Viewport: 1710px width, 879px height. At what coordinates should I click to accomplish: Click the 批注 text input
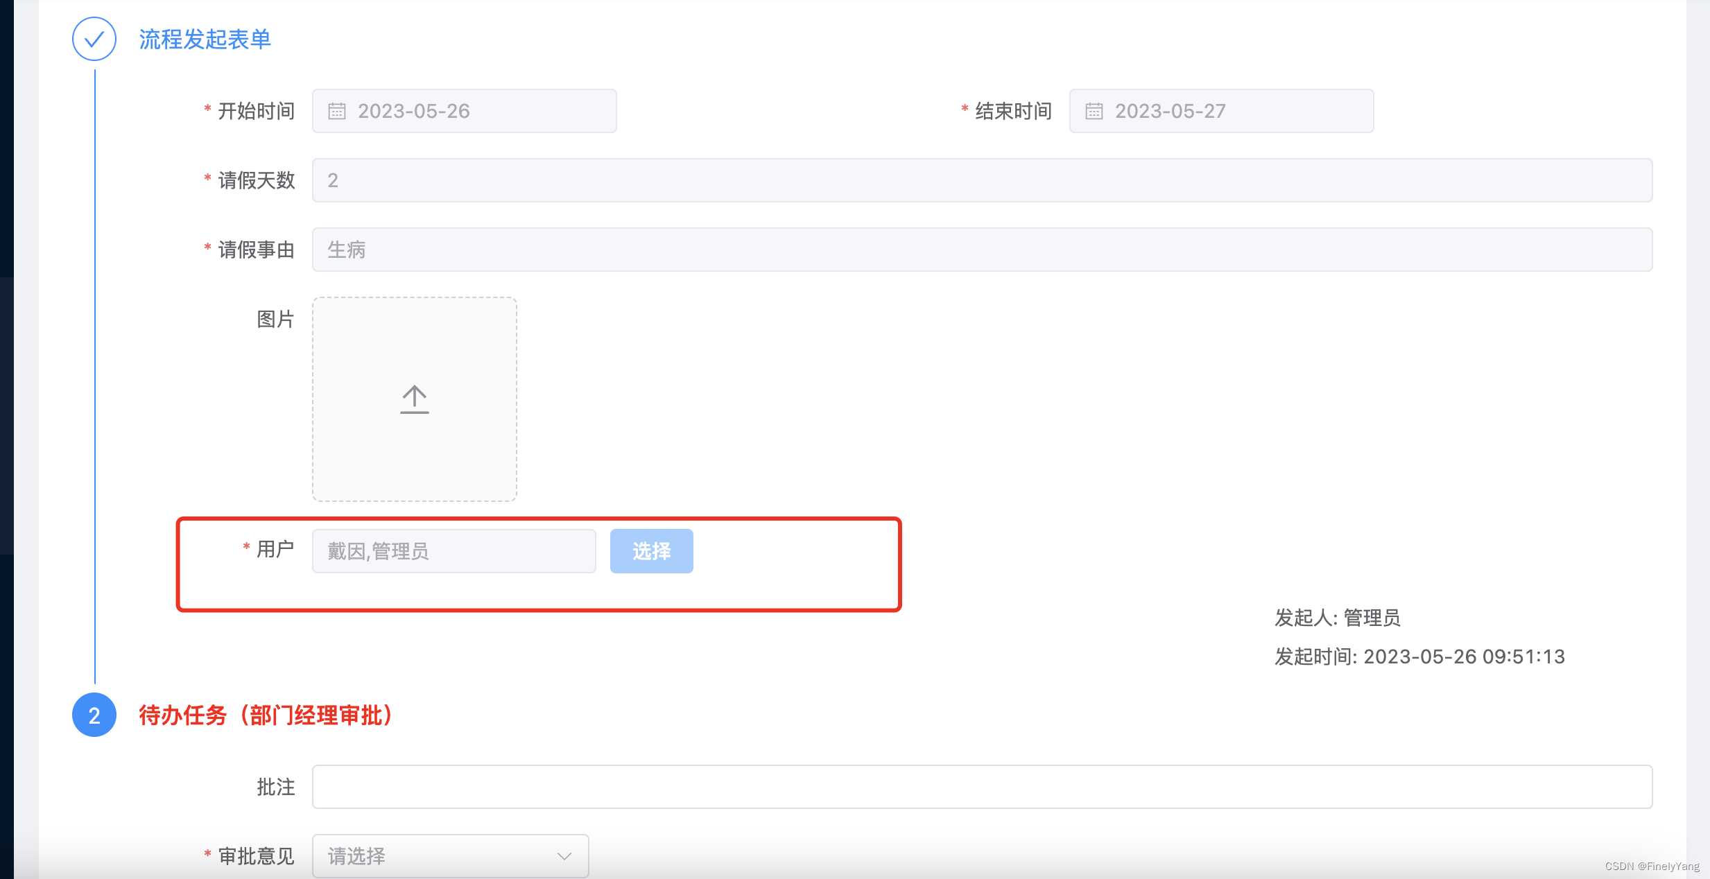pyautogui.click(x=982, y=787)
